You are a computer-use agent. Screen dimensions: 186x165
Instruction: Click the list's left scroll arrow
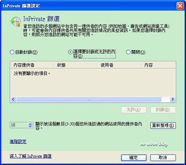13,99
